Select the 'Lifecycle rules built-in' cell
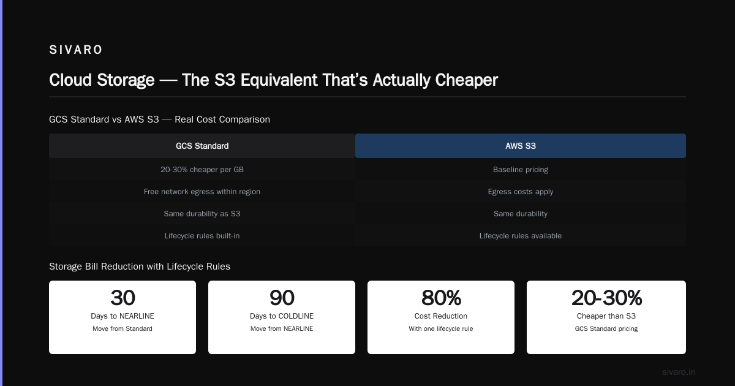The image size is (735, 386). click(x=202, y=235)
